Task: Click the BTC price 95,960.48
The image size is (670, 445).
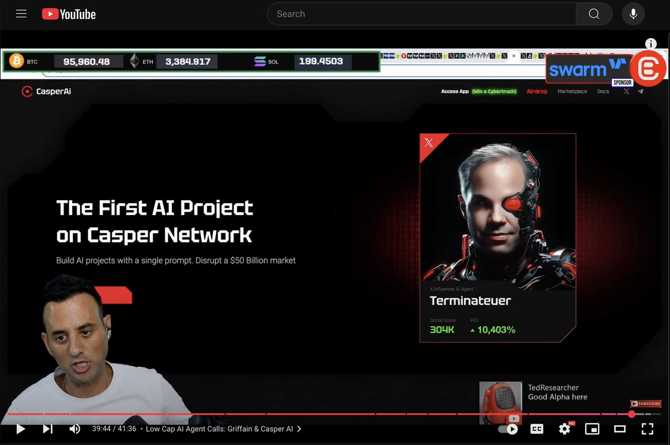Action: pyautogui.click(x=87, y=61)
